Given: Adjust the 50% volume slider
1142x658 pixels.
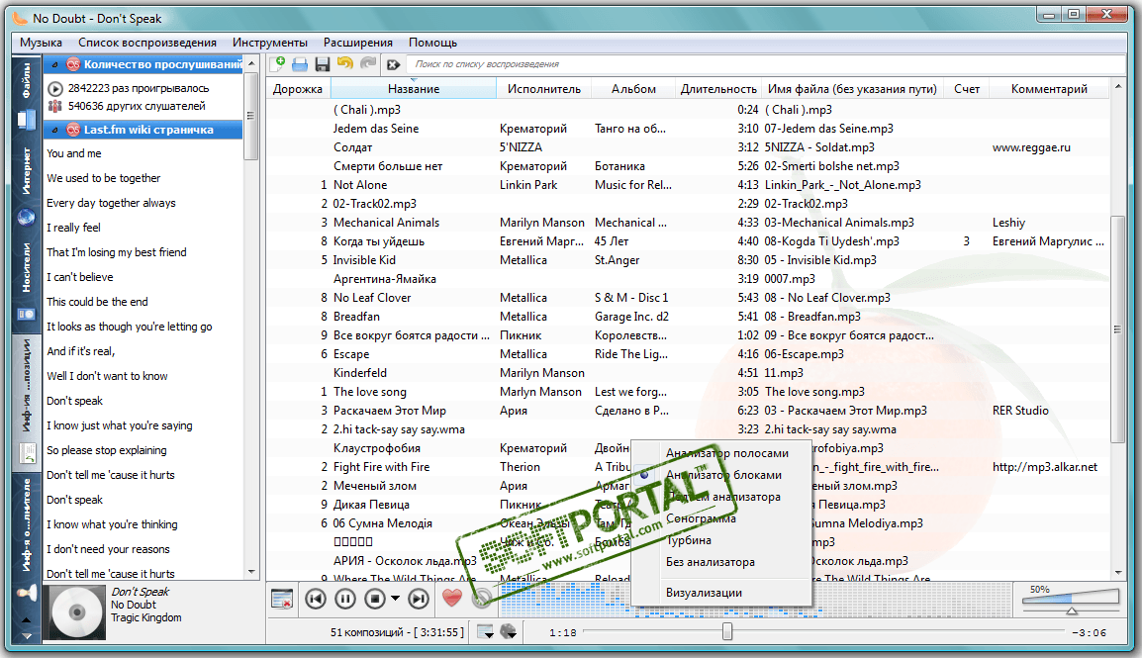Looking at the screenshot, I should 1070,600.
